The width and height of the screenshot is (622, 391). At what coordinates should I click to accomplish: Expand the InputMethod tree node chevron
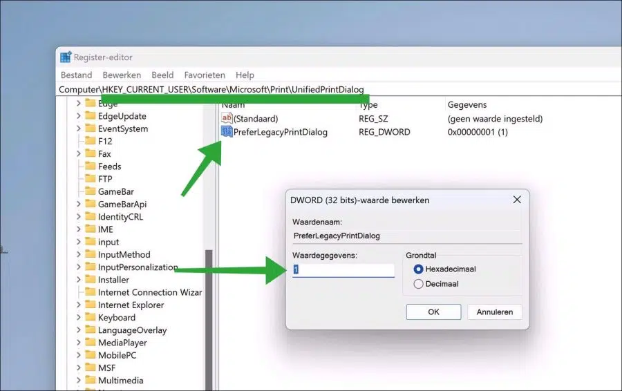coord(79,254)
